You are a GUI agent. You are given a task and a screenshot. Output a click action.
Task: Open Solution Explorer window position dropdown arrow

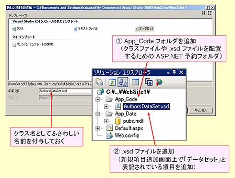point(168,73)
